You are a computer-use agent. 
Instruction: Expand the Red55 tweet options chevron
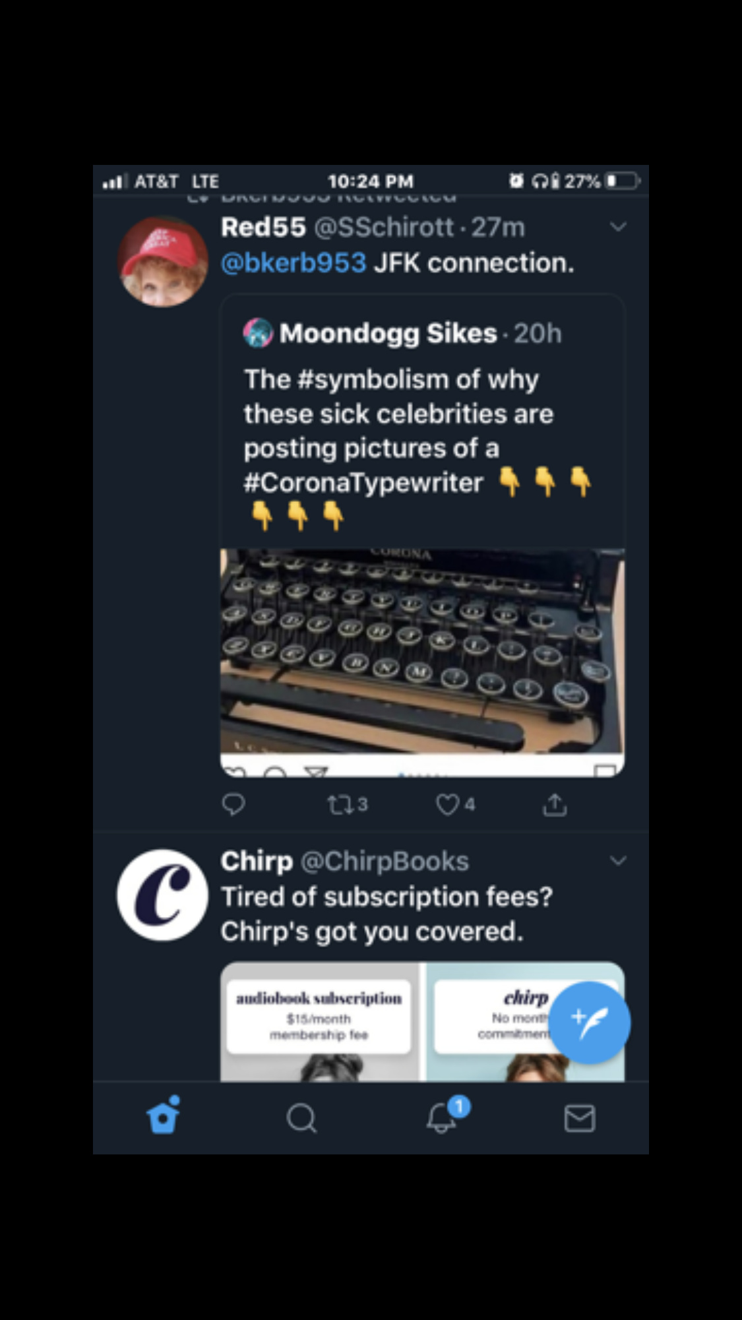pos(618,228)
